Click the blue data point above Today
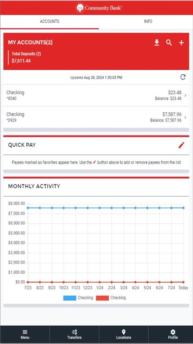Viewport: 193px width, 344px height. click(x=183, y=208)
